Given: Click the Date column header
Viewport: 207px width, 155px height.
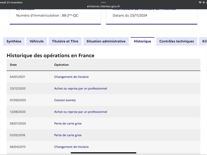Looking at the screenshot, I should 13,65.
